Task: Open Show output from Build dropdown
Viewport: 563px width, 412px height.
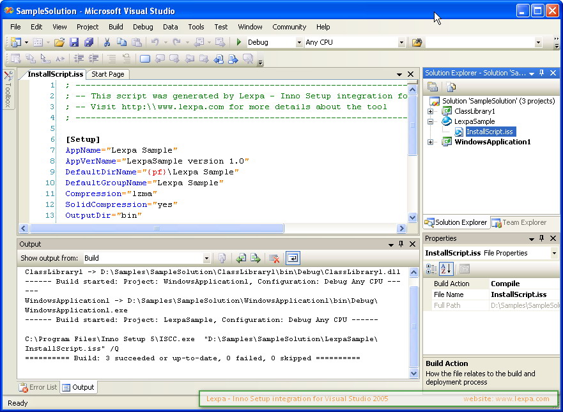Action: 206,258
